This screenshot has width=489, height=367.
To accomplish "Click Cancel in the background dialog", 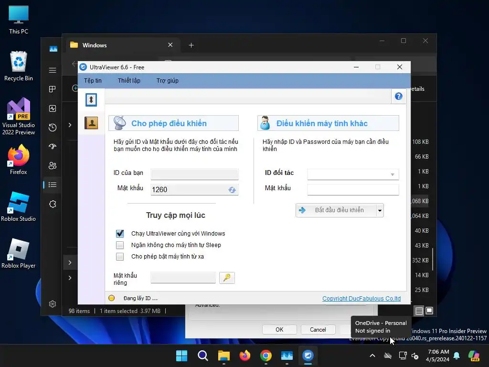I will [318, 330].
